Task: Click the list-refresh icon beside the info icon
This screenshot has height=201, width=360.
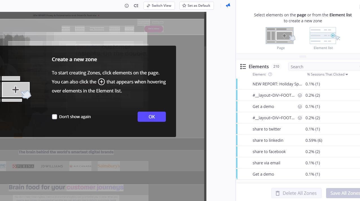Action: coord(136,6)
